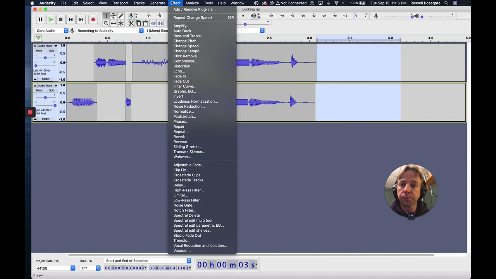Choose Truncate Silence... effect
This screenshot has width=496, height=279.
click(189, 152)
